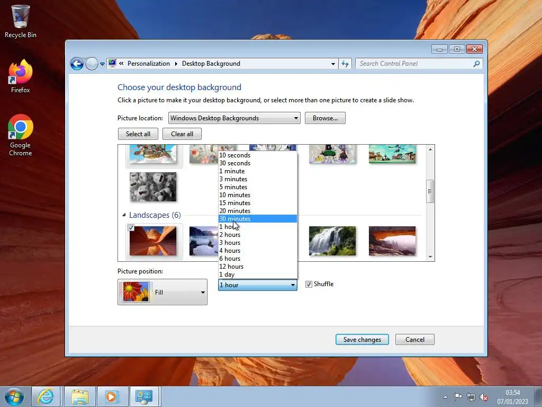Select 6 hours interval

click(x=258, y=259)
